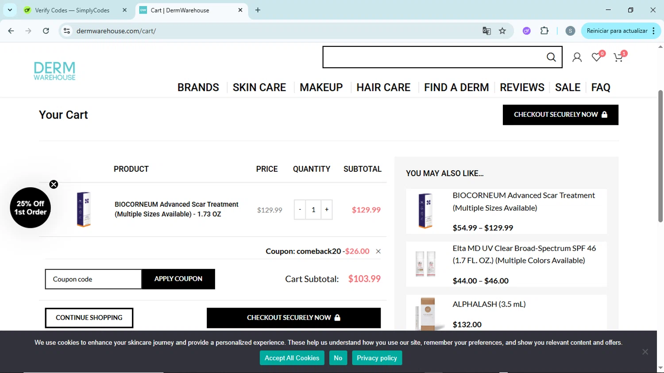Click the Coupon code input field

tap(93, 279)
